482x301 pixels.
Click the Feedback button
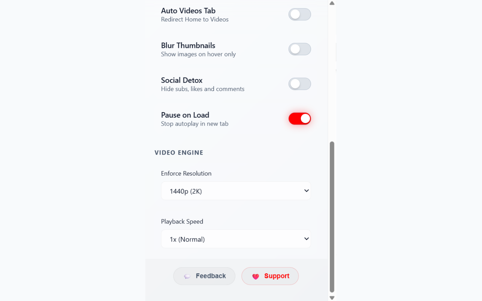[204, 276]
